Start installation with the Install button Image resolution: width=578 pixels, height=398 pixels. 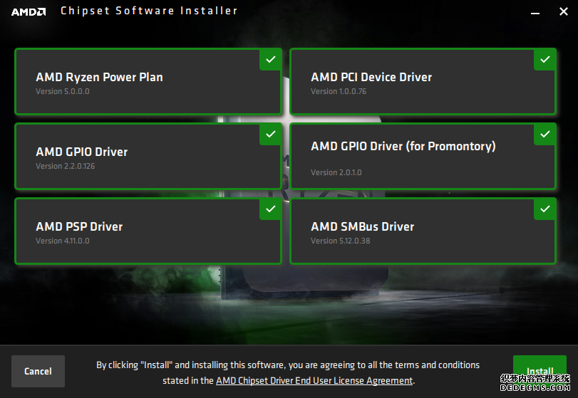tap(540, 371)
